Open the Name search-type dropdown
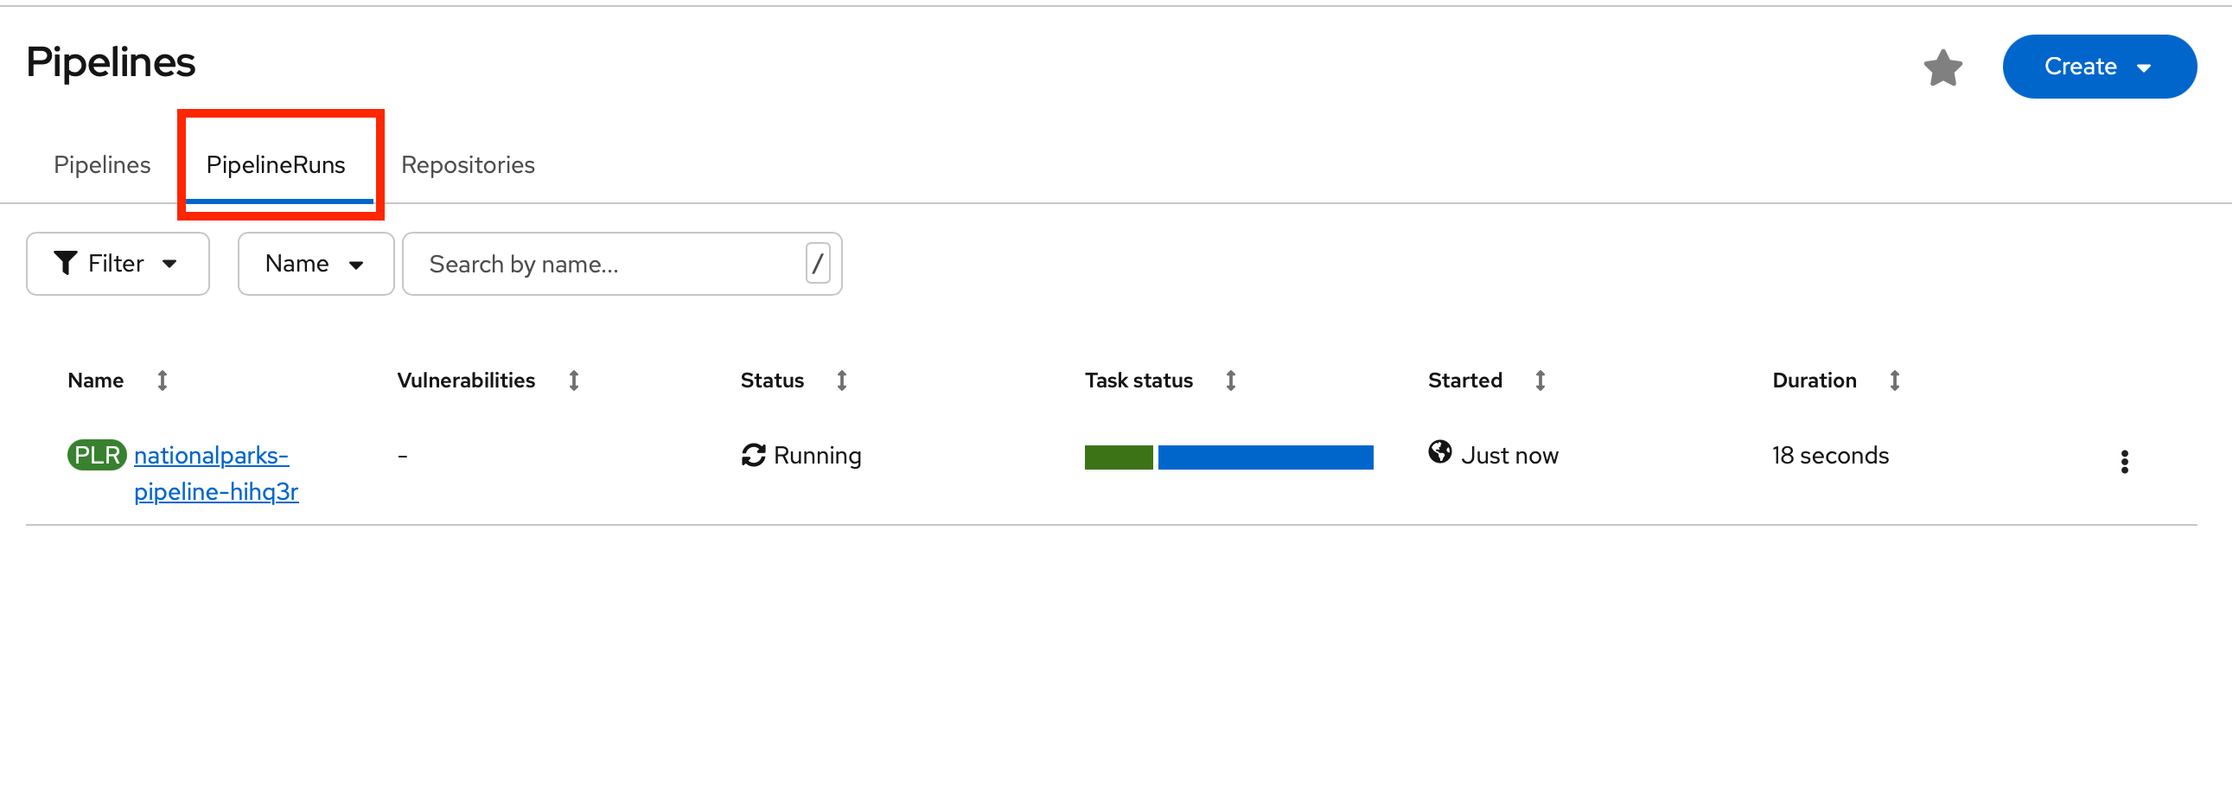The image size is (2239, 806). [x=315, y=264]
